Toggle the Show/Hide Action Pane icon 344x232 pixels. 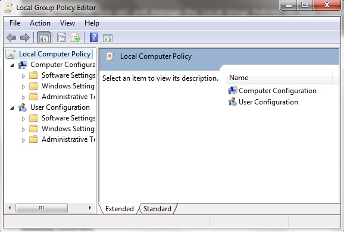pyautogui.click(x=108, y=38)
